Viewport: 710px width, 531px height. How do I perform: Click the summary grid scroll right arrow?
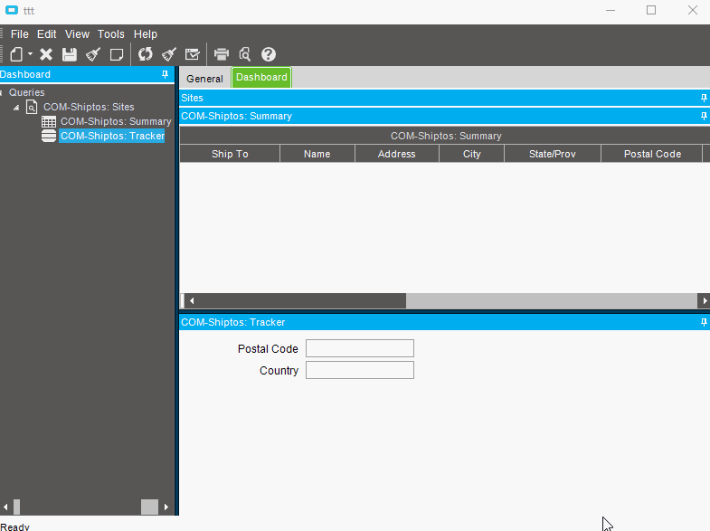(x=704, y=300)
